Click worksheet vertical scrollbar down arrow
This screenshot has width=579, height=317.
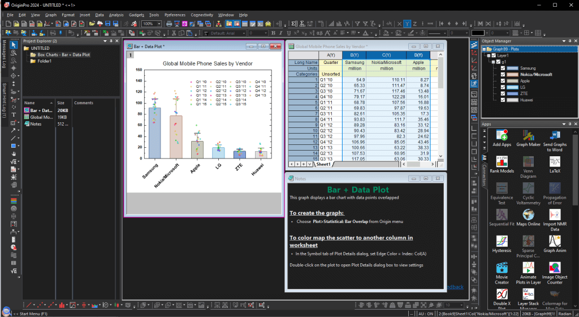coord(440,157)
